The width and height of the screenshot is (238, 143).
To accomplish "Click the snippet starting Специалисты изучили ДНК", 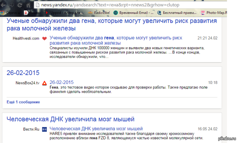I will pyautogui.click(x=127, y=52).
